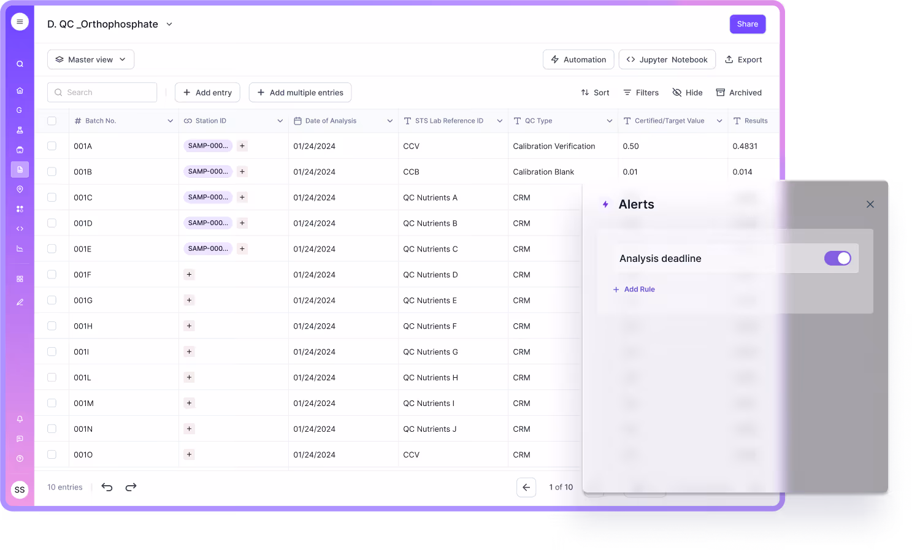
Task: Open the Filters menu
Action: point(640,92)
